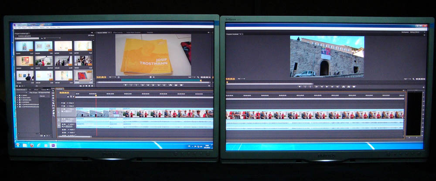The image size is (436, 181).
Task: Click the Program monitor timecode field
Action: pyautogui.click(x=230, y=79)
